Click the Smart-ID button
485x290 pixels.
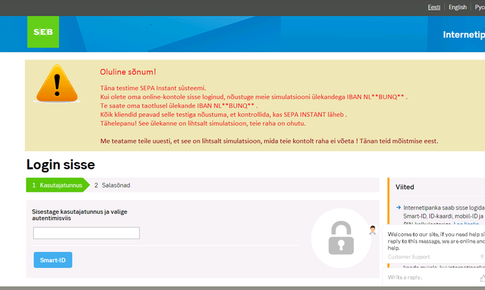point(53,260)
